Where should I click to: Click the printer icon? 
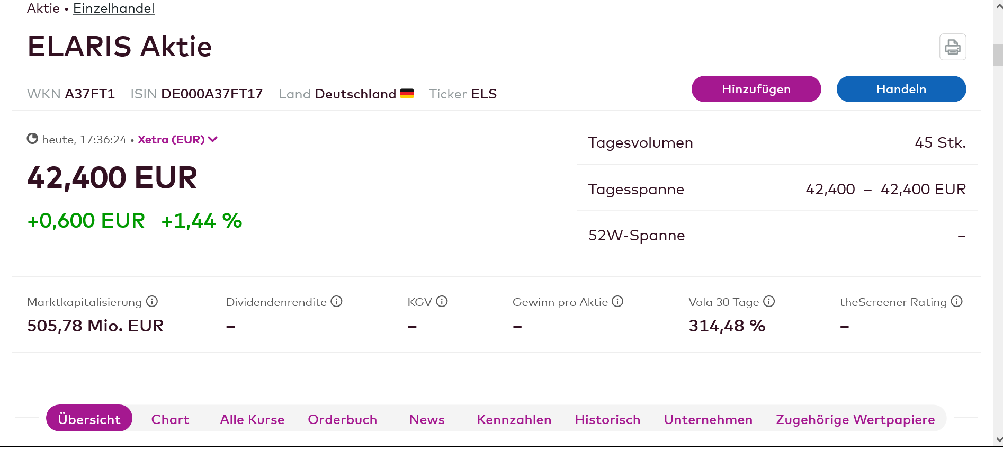pyautogui.click(x=953, y=47)
